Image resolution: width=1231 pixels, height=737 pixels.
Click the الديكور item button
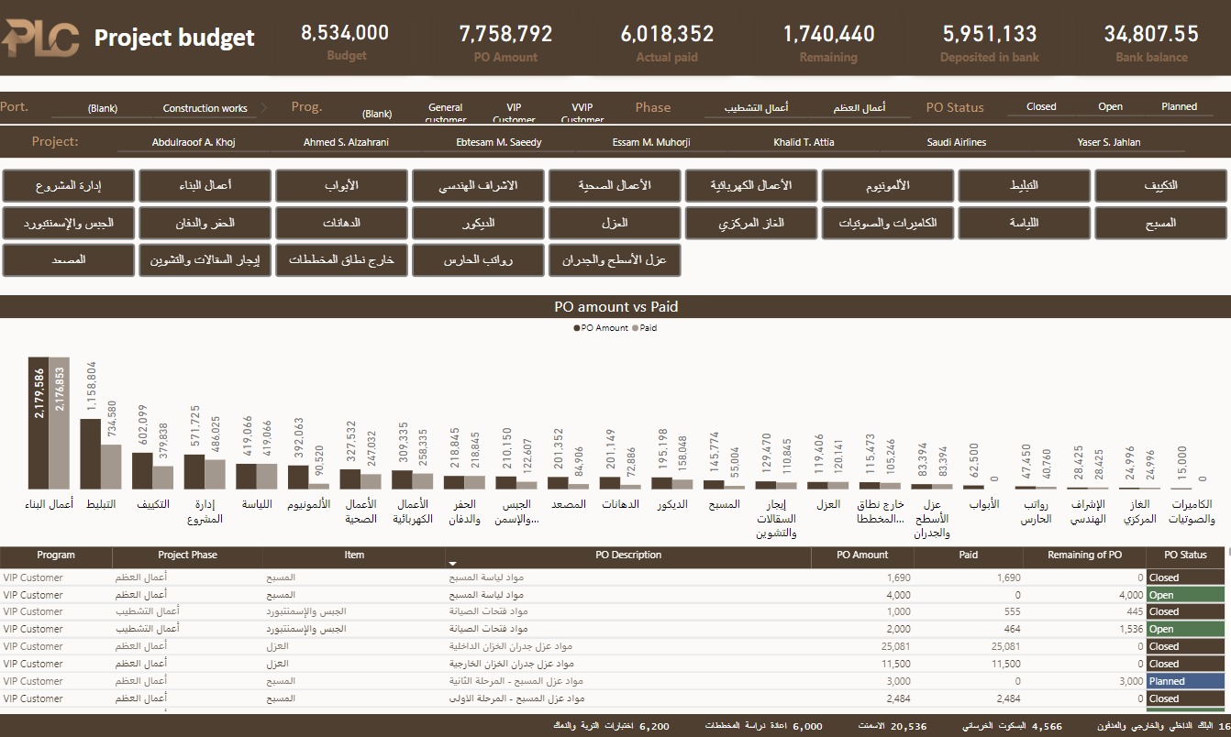(x=478, y=223)
